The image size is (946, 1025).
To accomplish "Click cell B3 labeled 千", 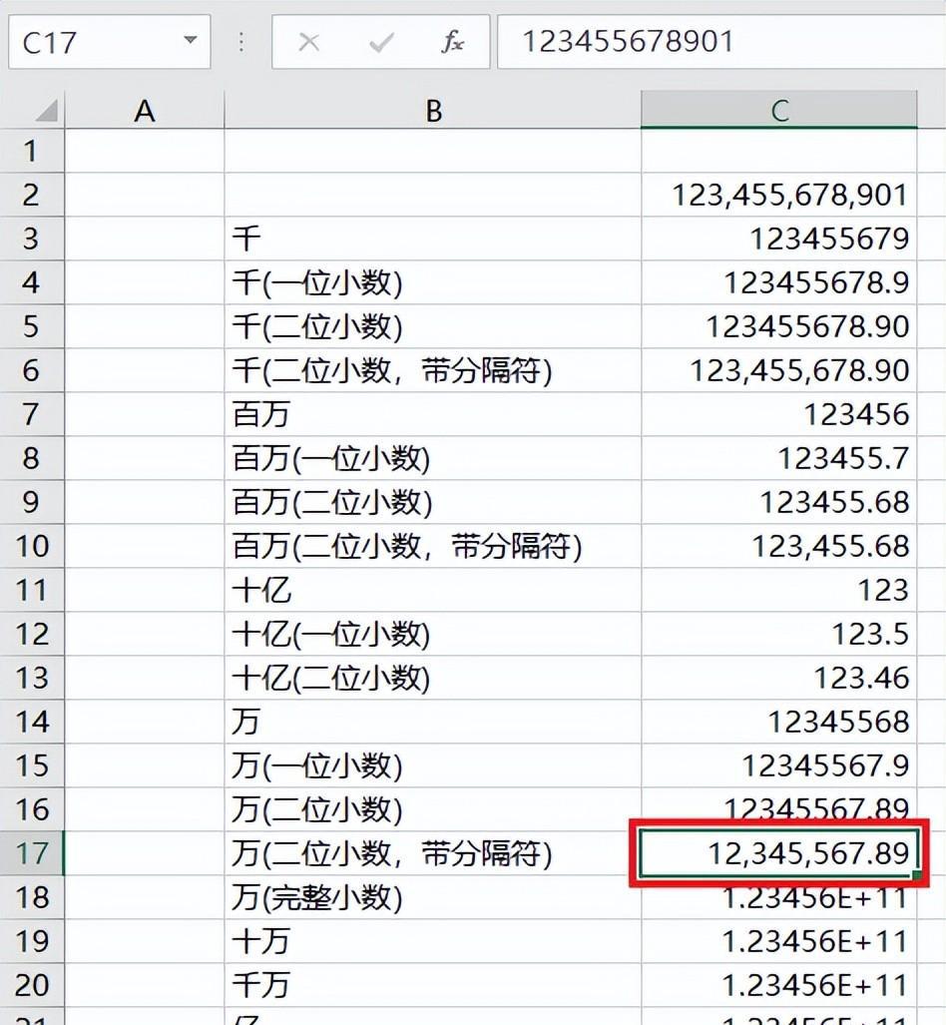I will [x=433, y=239].
